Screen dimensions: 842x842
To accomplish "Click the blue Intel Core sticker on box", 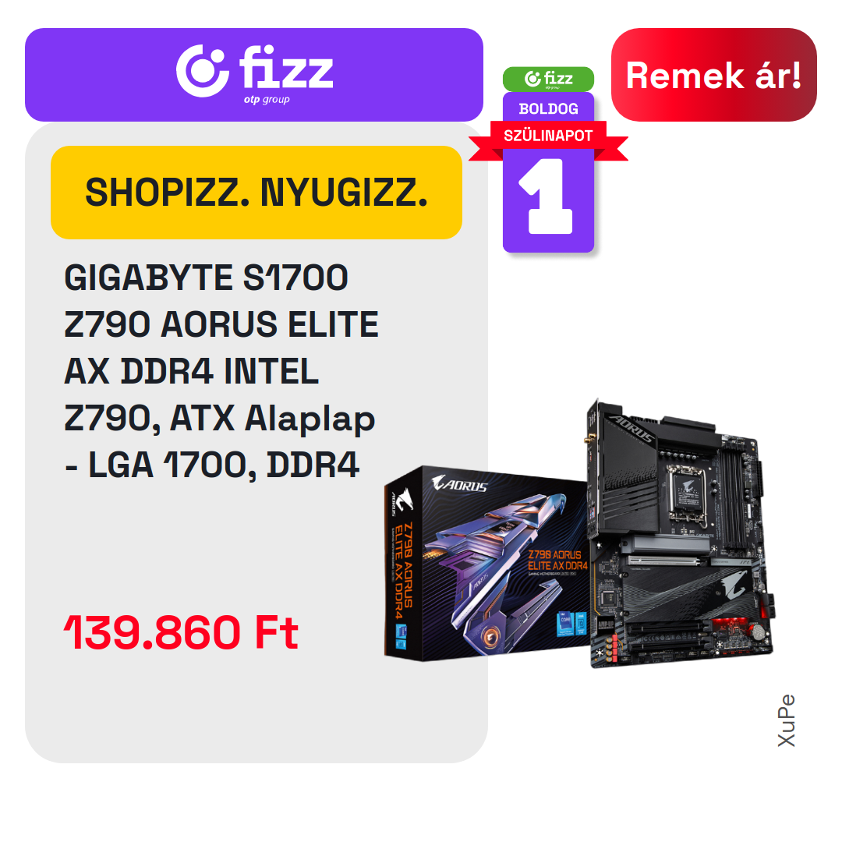I will coord(573,624).
